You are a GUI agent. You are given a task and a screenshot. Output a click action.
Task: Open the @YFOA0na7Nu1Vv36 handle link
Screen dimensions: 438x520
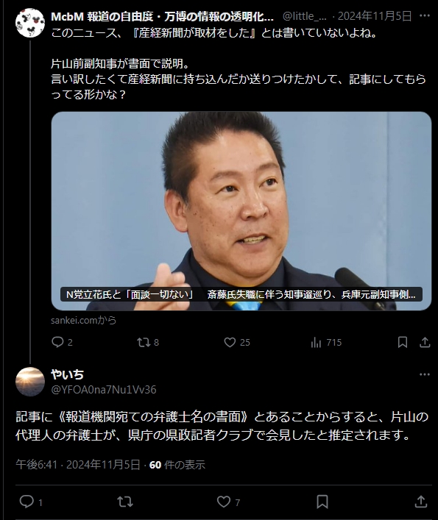(104, 389)
